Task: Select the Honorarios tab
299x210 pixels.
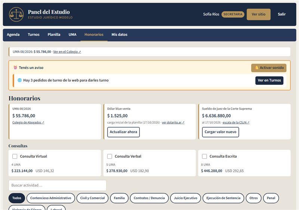Action: 94,34
